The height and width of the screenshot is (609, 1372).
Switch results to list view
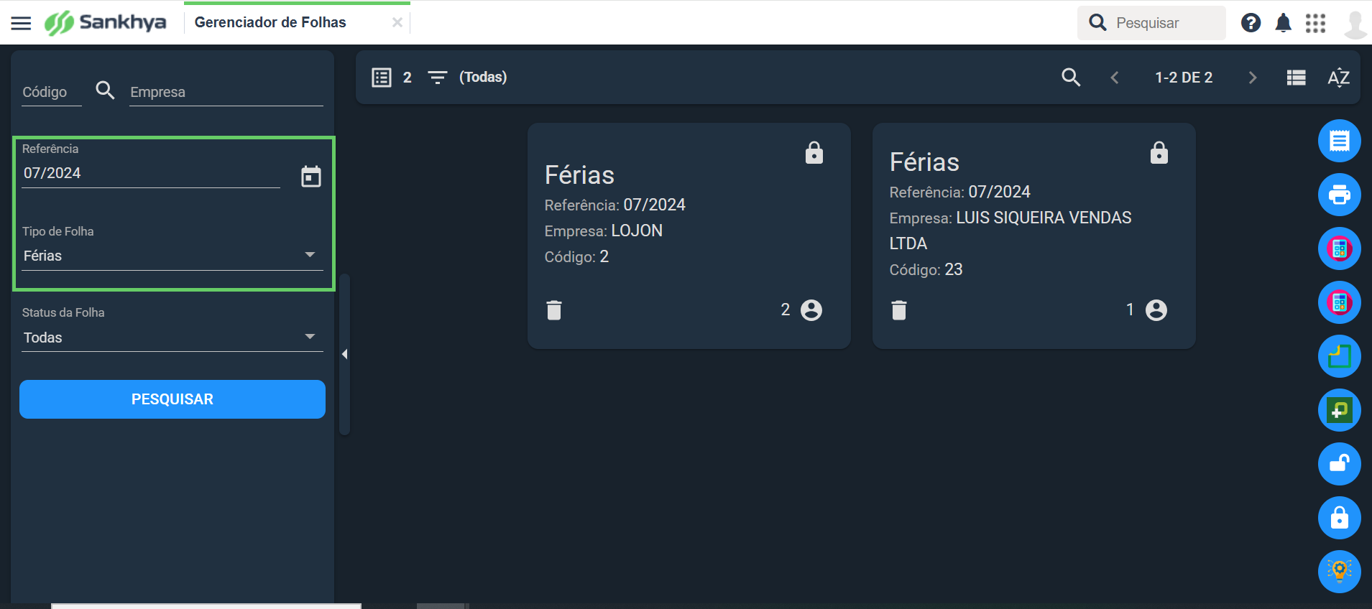coord(1296,78)
